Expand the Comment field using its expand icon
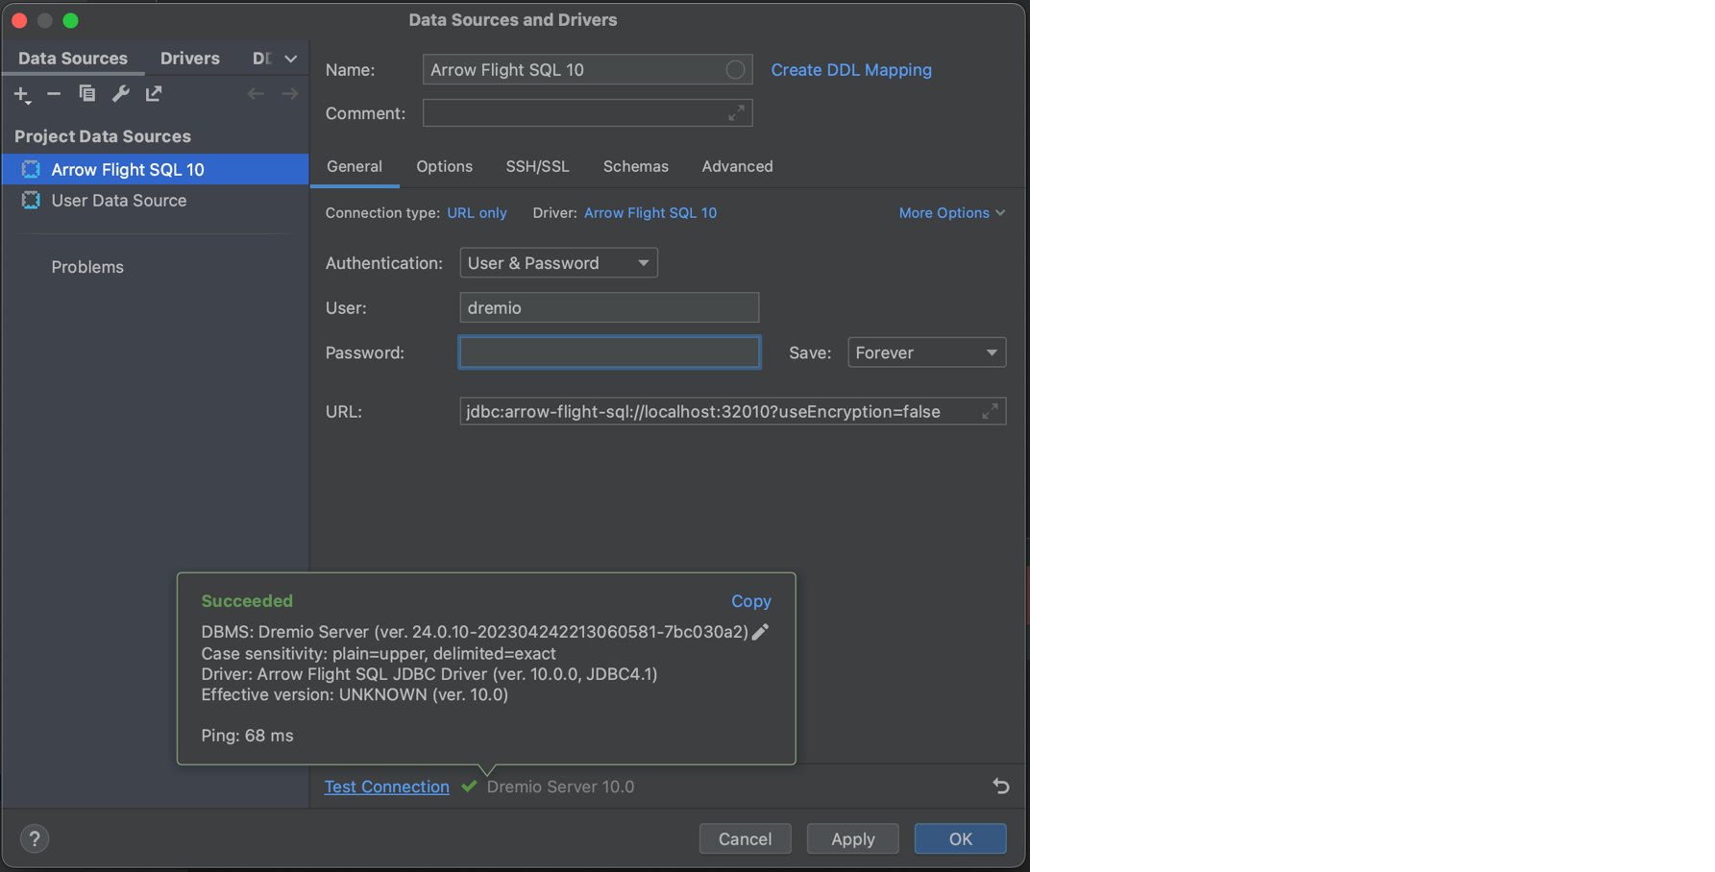This screenshot has width=1715, height=872. tap(736, 112)
